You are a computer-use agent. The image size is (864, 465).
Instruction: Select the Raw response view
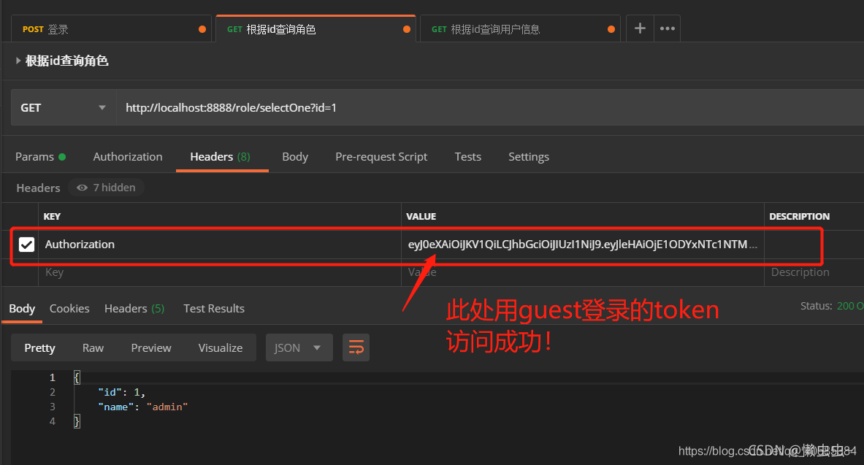pyautogui.click(x=93, y=347)
